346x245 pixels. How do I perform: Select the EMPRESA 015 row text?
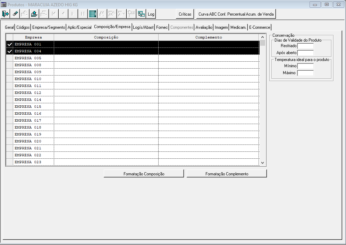click(x=28, y=107)
